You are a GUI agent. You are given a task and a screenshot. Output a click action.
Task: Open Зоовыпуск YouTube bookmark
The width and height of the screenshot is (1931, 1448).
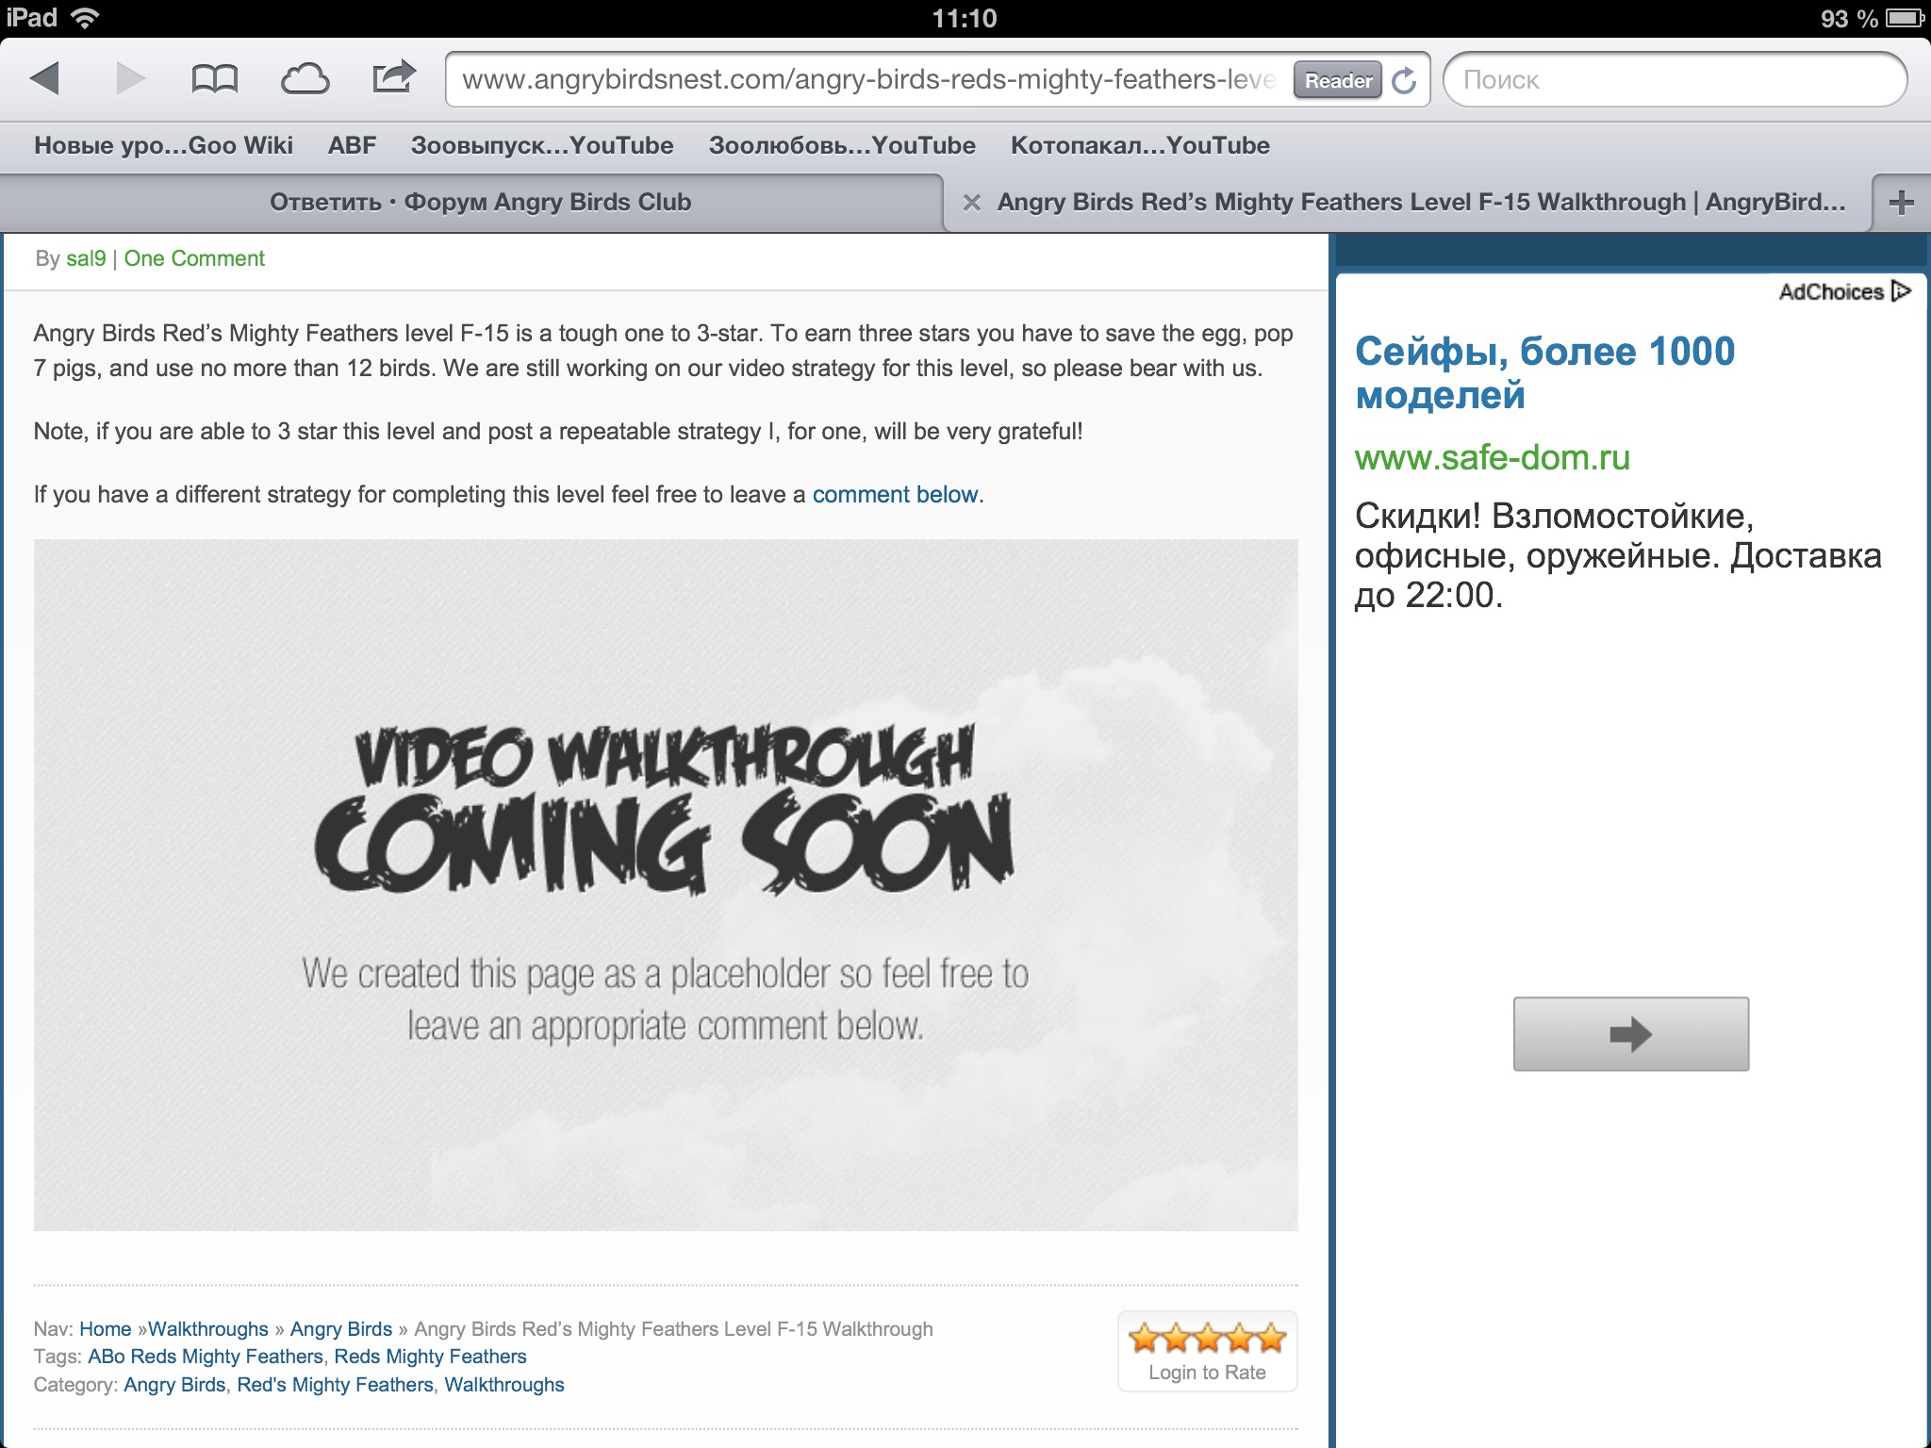pos(542,145)
